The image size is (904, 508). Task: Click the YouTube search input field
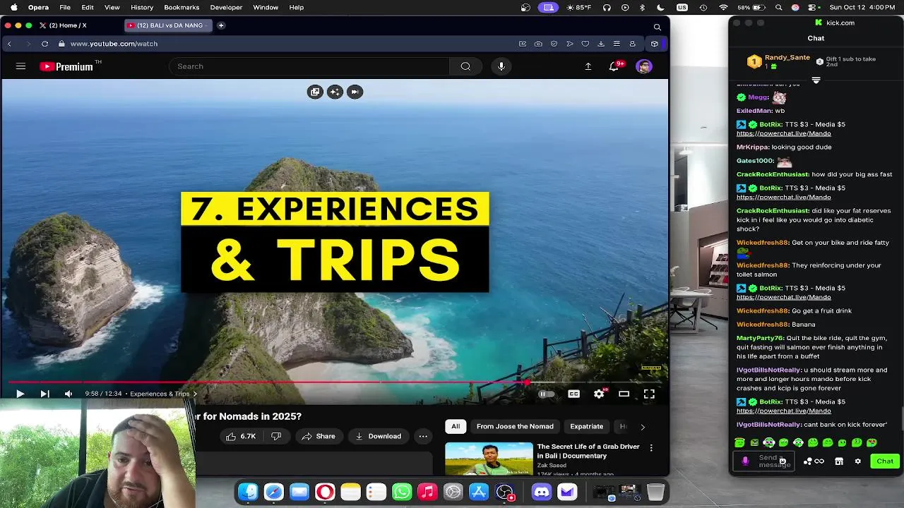pos(309,66)
